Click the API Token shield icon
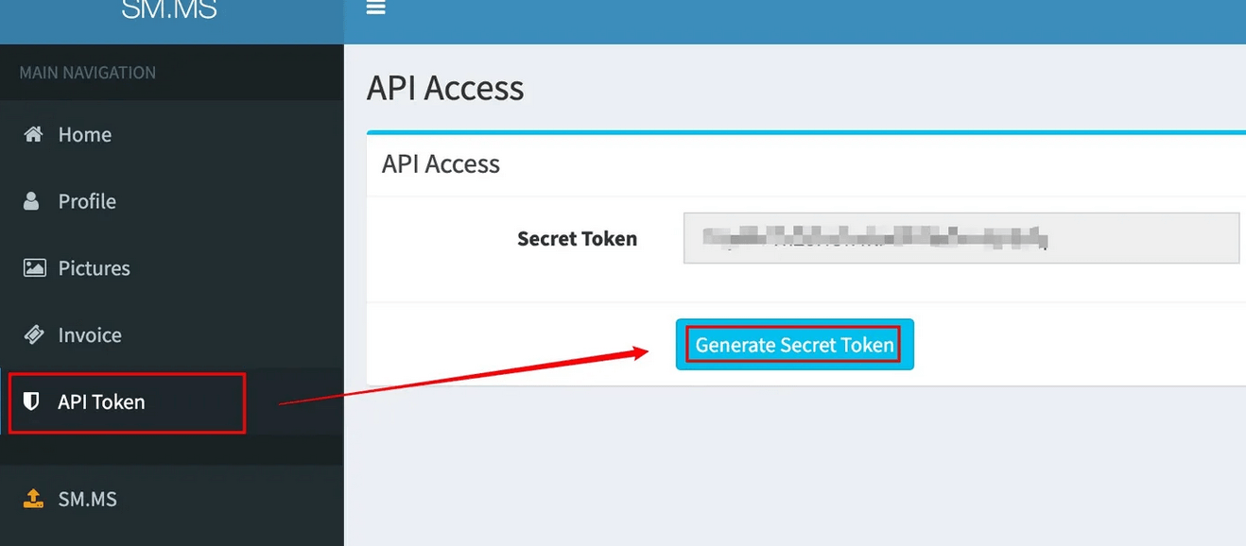 (x=31, y=401)
